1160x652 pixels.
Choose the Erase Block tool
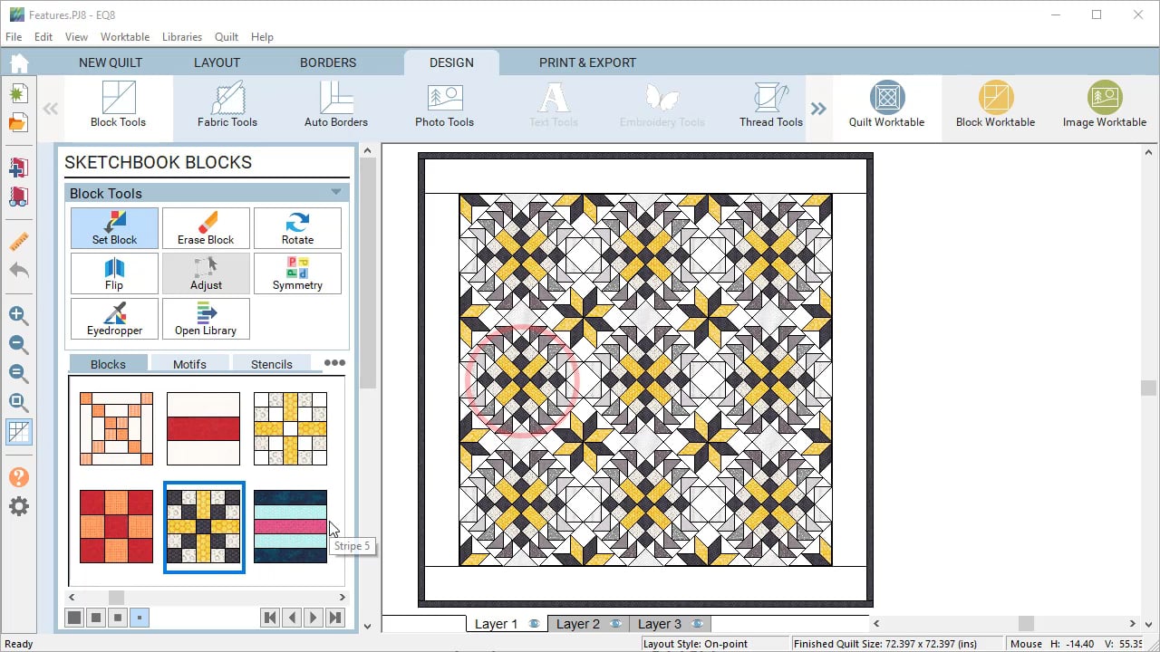[x=206, y=228]
